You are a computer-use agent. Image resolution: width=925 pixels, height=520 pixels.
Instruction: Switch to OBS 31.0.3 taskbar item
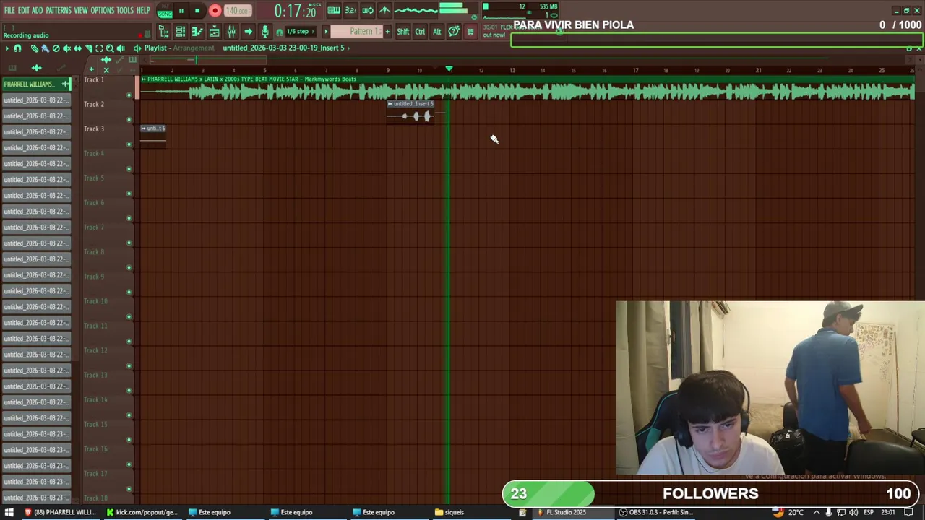click(656, 512)
